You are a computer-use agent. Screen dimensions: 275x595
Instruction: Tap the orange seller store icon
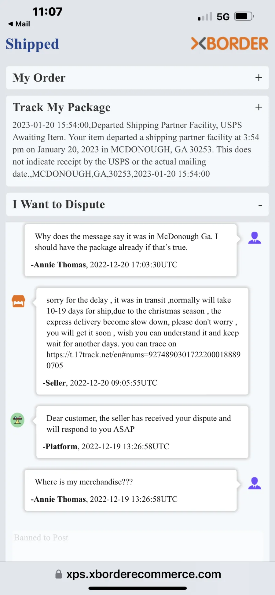pos(18,301)
